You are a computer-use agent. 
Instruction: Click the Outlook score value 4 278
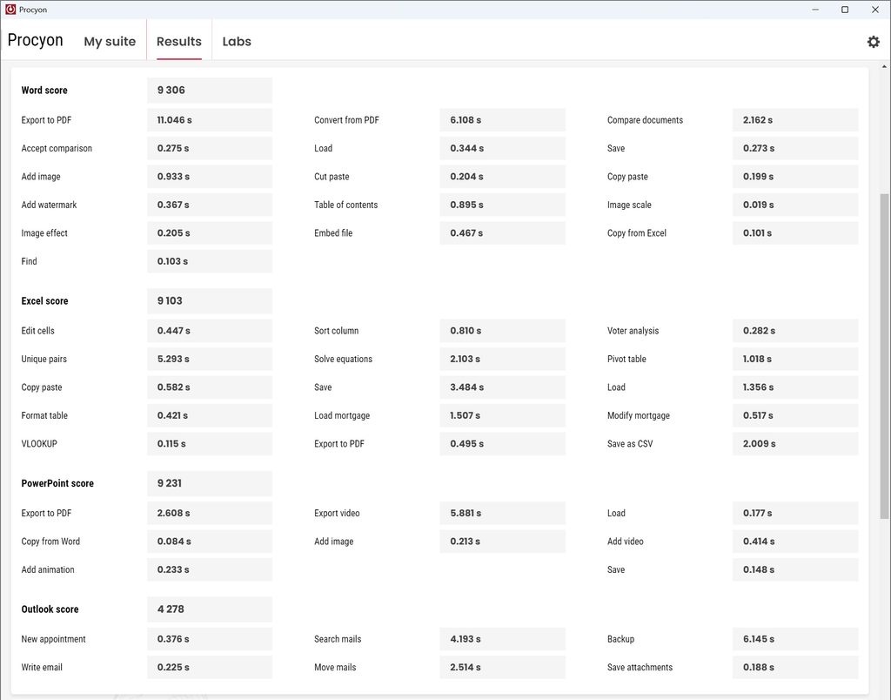pos(210,609)
